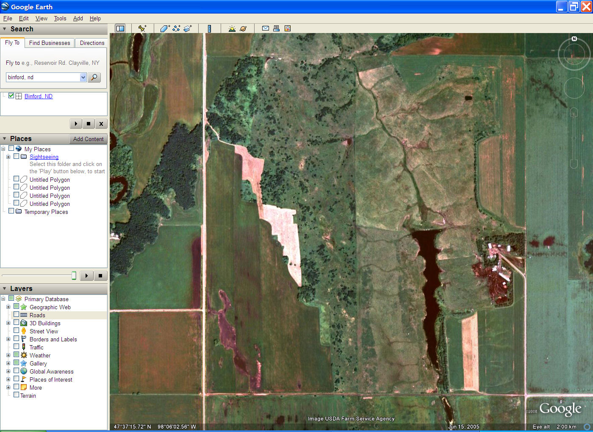Open the Fly To search history dropdown
The image size is (593, 432).
point(83,77)
